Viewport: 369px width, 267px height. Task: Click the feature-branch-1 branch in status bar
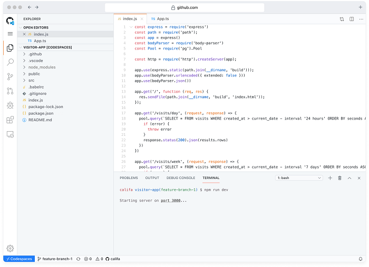[x=55, y=259]
